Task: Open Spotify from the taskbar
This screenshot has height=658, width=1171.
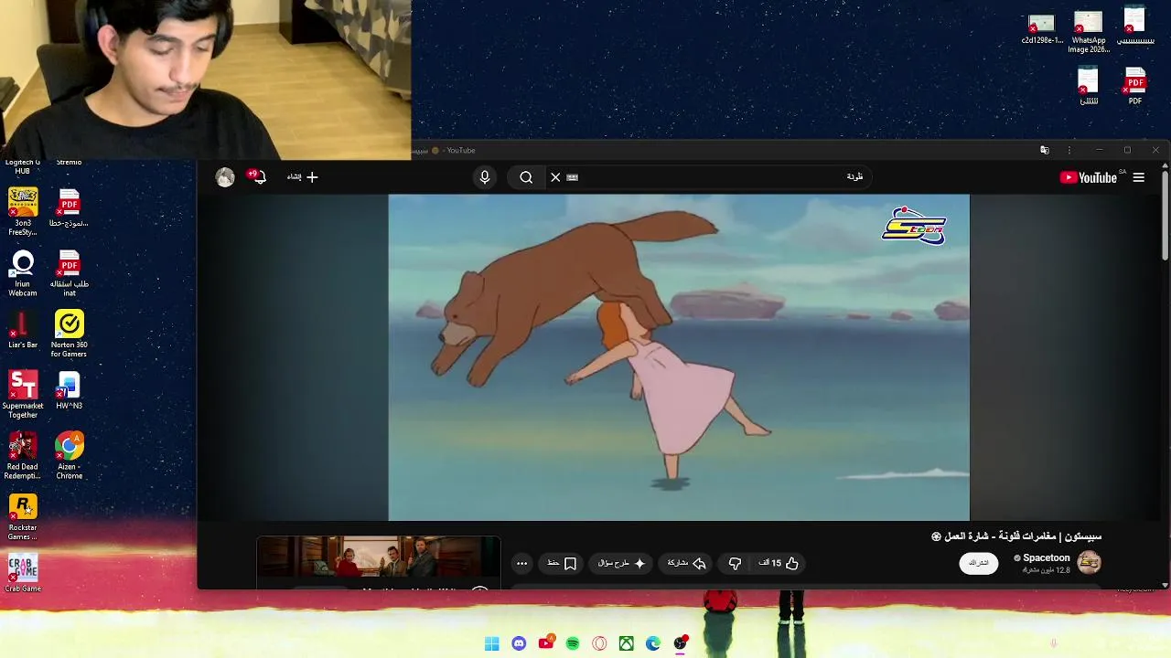Action: 573,643
